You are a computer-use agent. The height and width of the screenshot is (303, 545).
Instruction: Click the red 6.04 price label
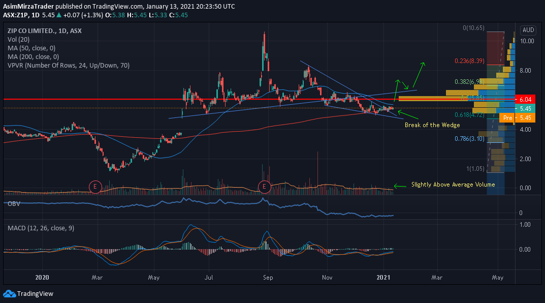click(525, 100)
